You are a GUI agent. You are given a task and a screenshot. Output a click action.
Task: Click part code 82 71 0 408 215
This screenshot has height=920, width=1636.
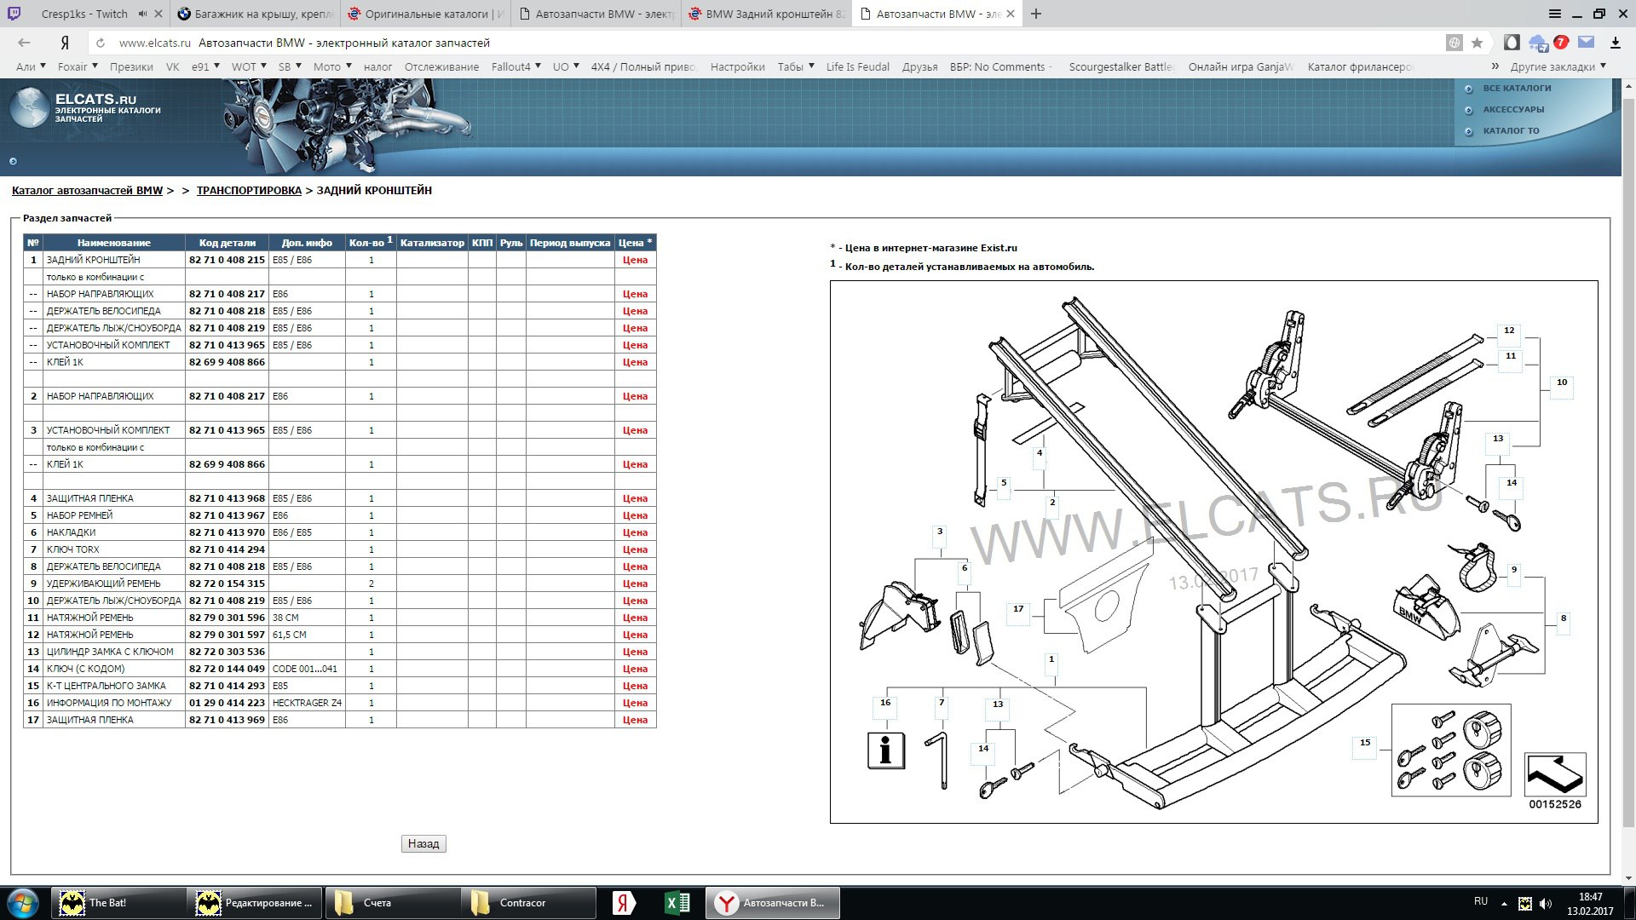227,260
